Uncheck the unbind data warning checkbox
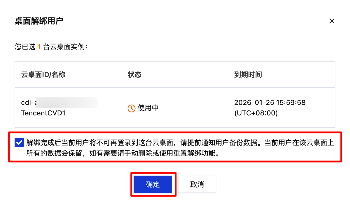350x207 pixels. (19, 143)
